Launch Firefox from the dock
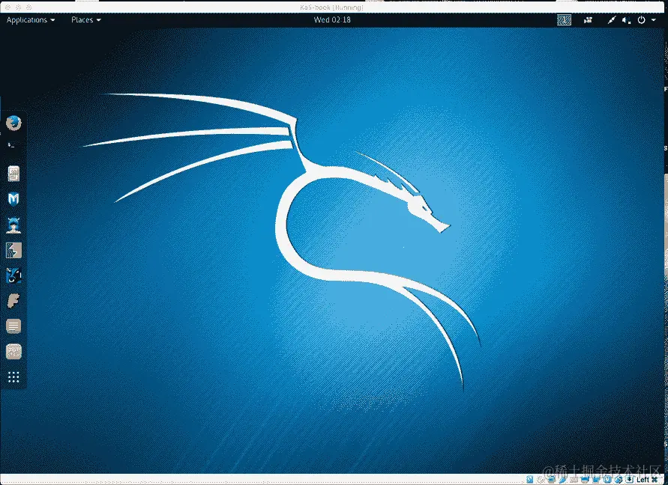This screenshot has height=485, width=668. [13, 123]
